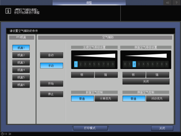The width and height of the screenshot is (181, 136).
Task: Click the 停止 button
Action: pos(51,94)
